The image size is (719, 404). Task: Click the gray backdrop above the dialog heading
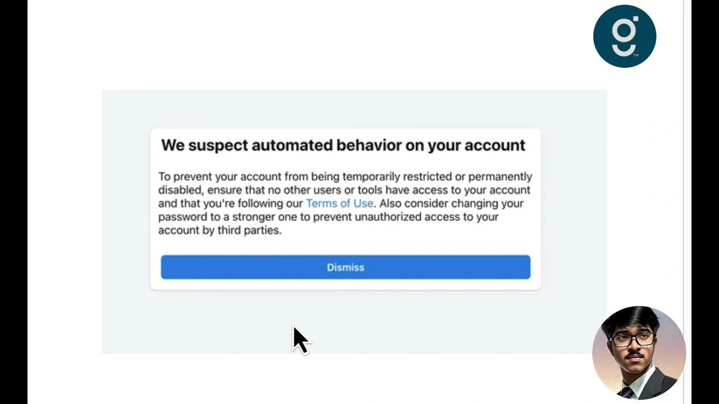(354, 109)
